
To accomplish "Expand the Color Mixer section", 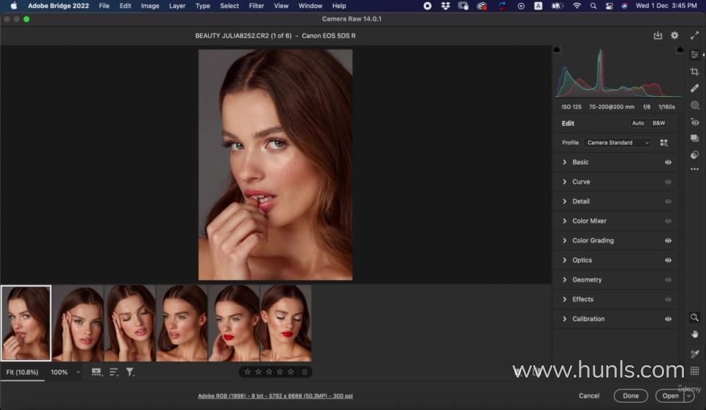I will 589,221.
